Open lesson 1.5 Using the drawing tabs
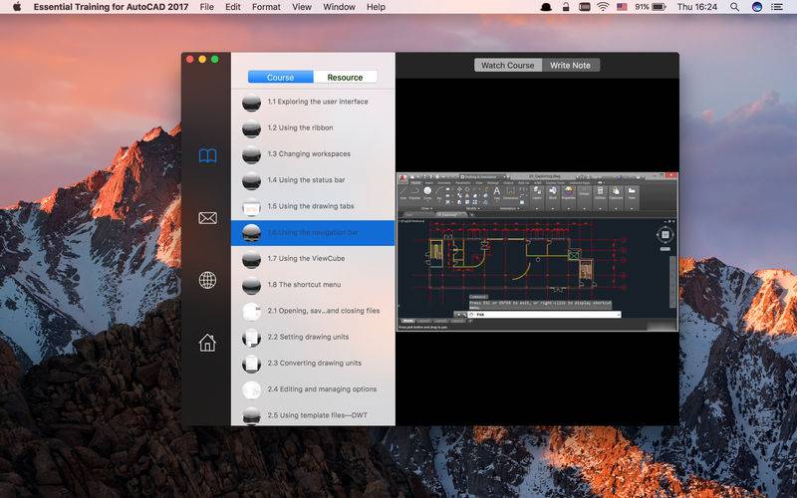This screenshot has height=498, width=797. [x=313, y=206]
